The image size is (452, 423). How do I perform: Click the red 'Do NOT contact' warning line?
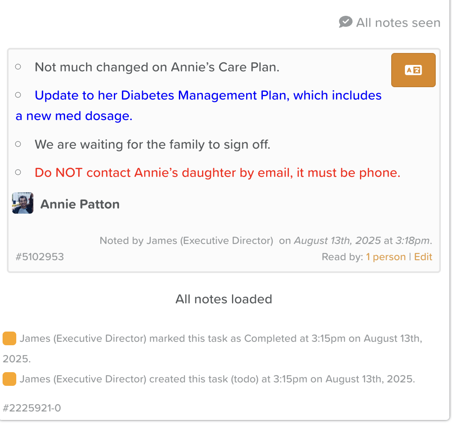pos(217,172)
